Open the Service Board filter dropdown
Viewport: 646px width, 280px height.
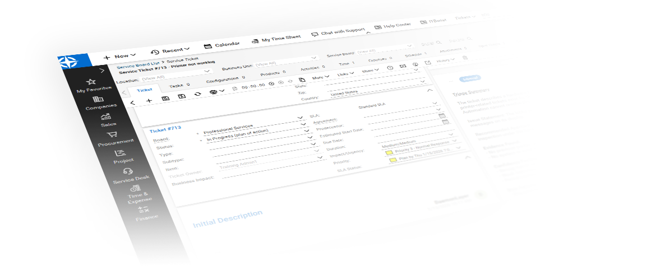tap(384, 49)
